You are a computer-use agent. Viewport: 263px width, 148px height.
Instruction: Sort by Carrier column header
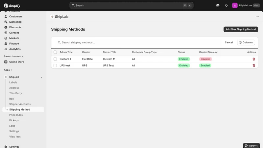pyautogui.click(x=86, y=52)
